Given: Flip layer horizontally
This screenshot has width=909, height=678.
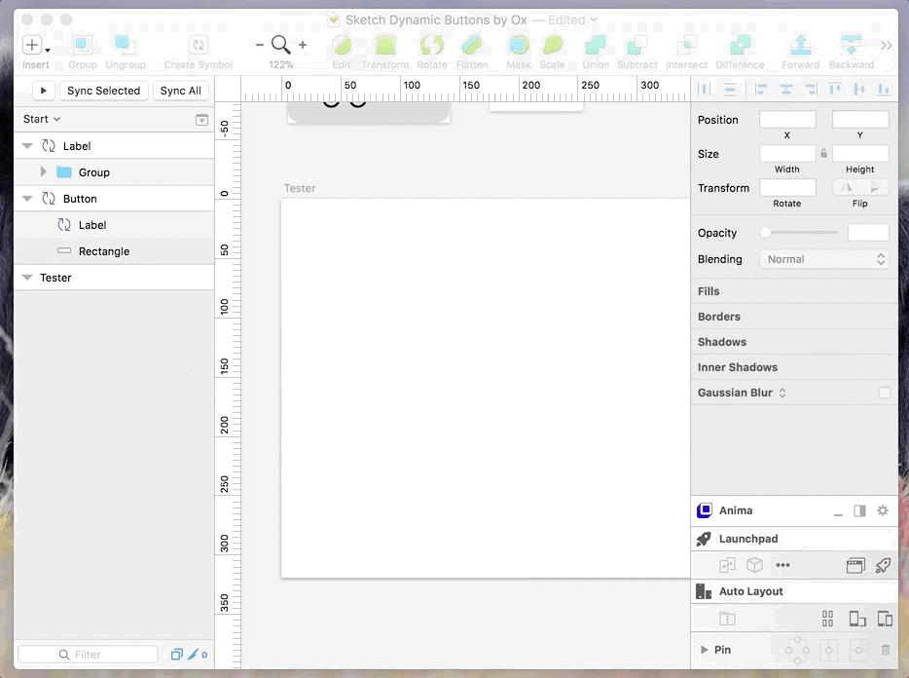Looking at the screenshot, I should coord(847,187).
